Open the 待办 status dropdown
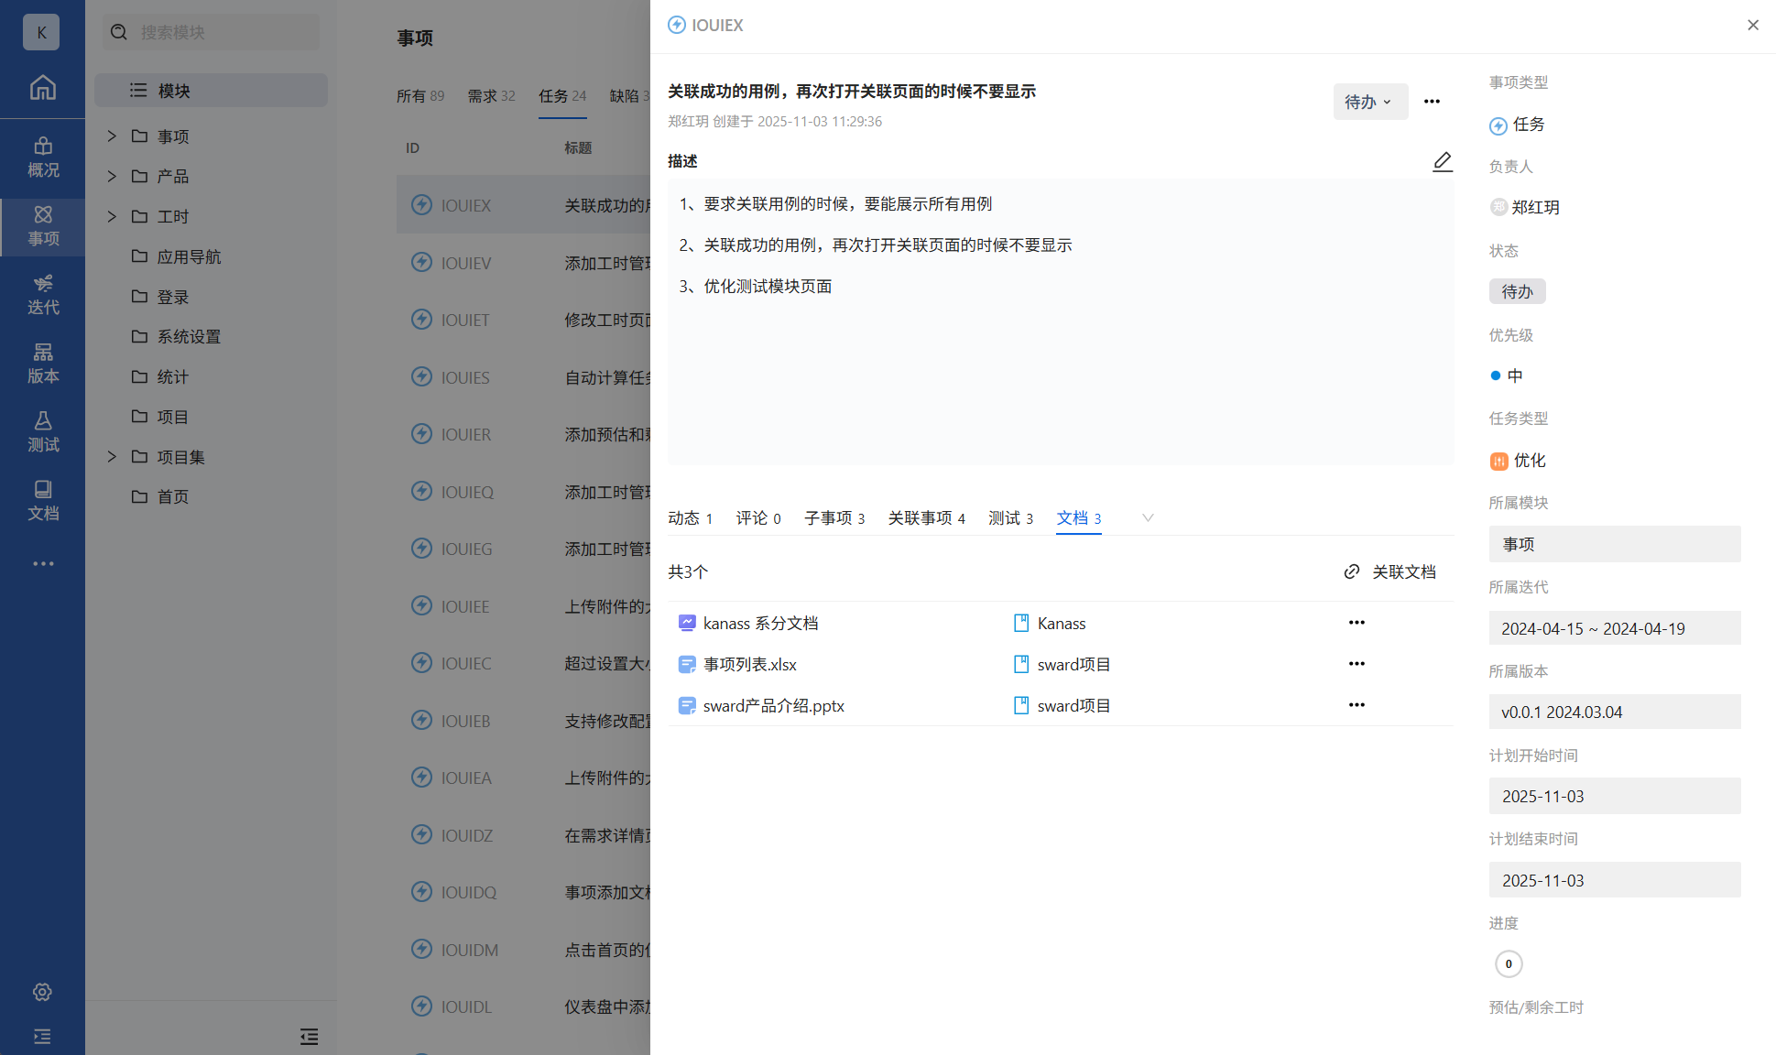Image resolution: width=1776 pixels, height=1055 pixels. click(x=1369, y=102)
